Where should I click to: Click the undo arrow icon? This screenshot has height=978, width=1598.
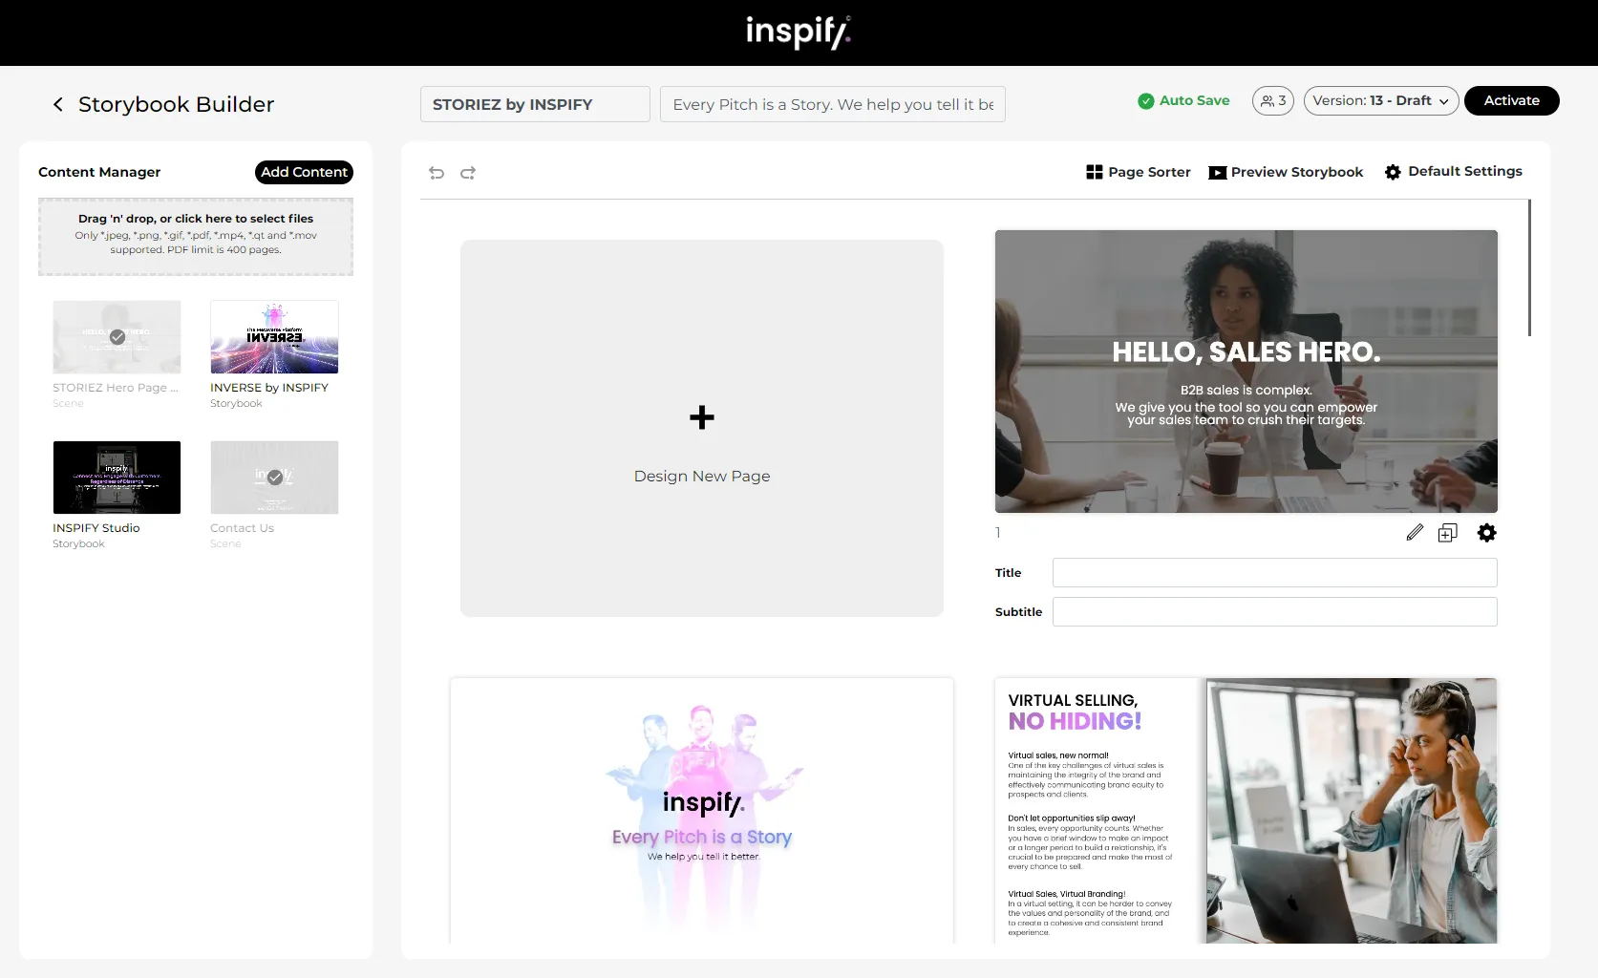coord(437,173)
